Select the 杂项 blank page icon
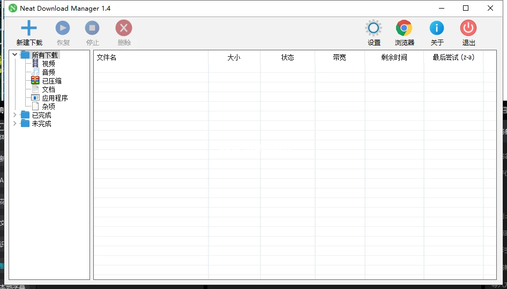507x289 pixels. click(x=35, y=106)
